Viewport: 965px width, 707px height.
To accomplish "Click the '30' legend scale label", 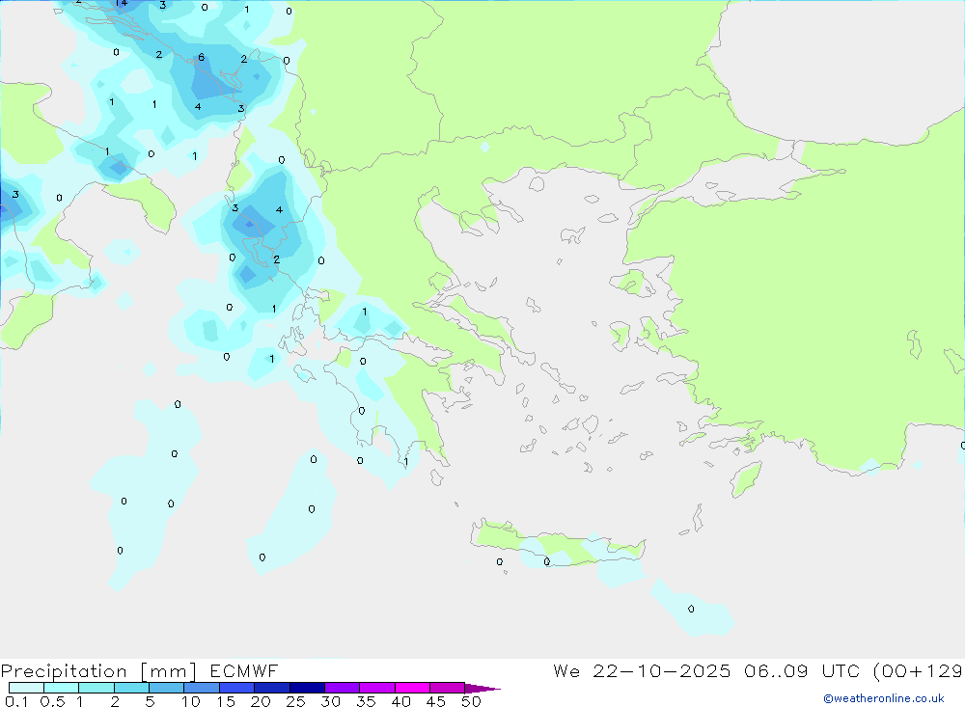I will [330, 701].
